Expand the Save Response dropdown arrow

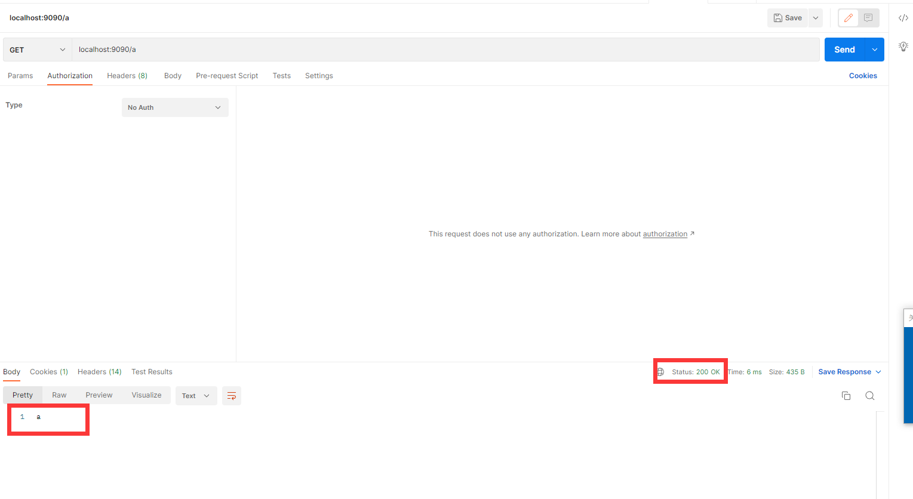[x=878, y=372]
